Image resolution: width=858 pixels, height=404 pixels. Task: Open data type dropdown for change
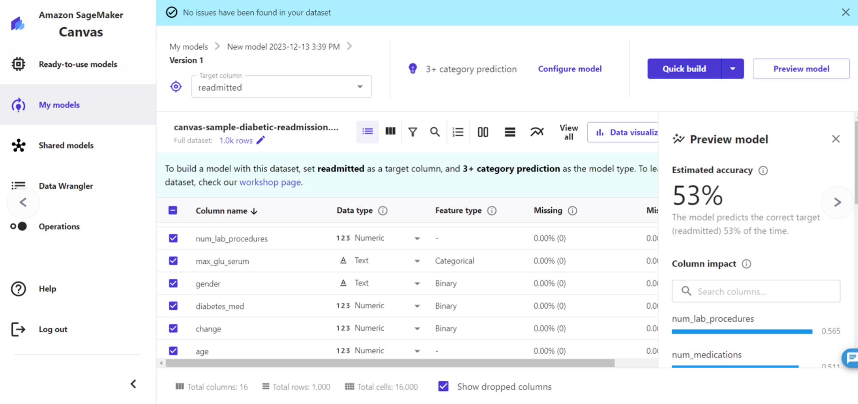(x=417, y=329)
